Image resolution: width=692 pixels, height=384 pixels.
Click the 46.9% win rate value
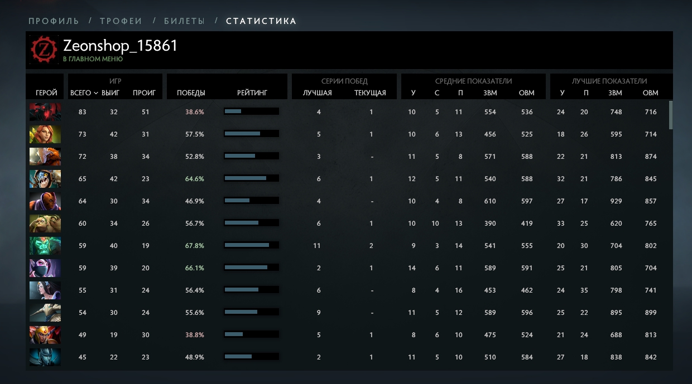point(195,201)
